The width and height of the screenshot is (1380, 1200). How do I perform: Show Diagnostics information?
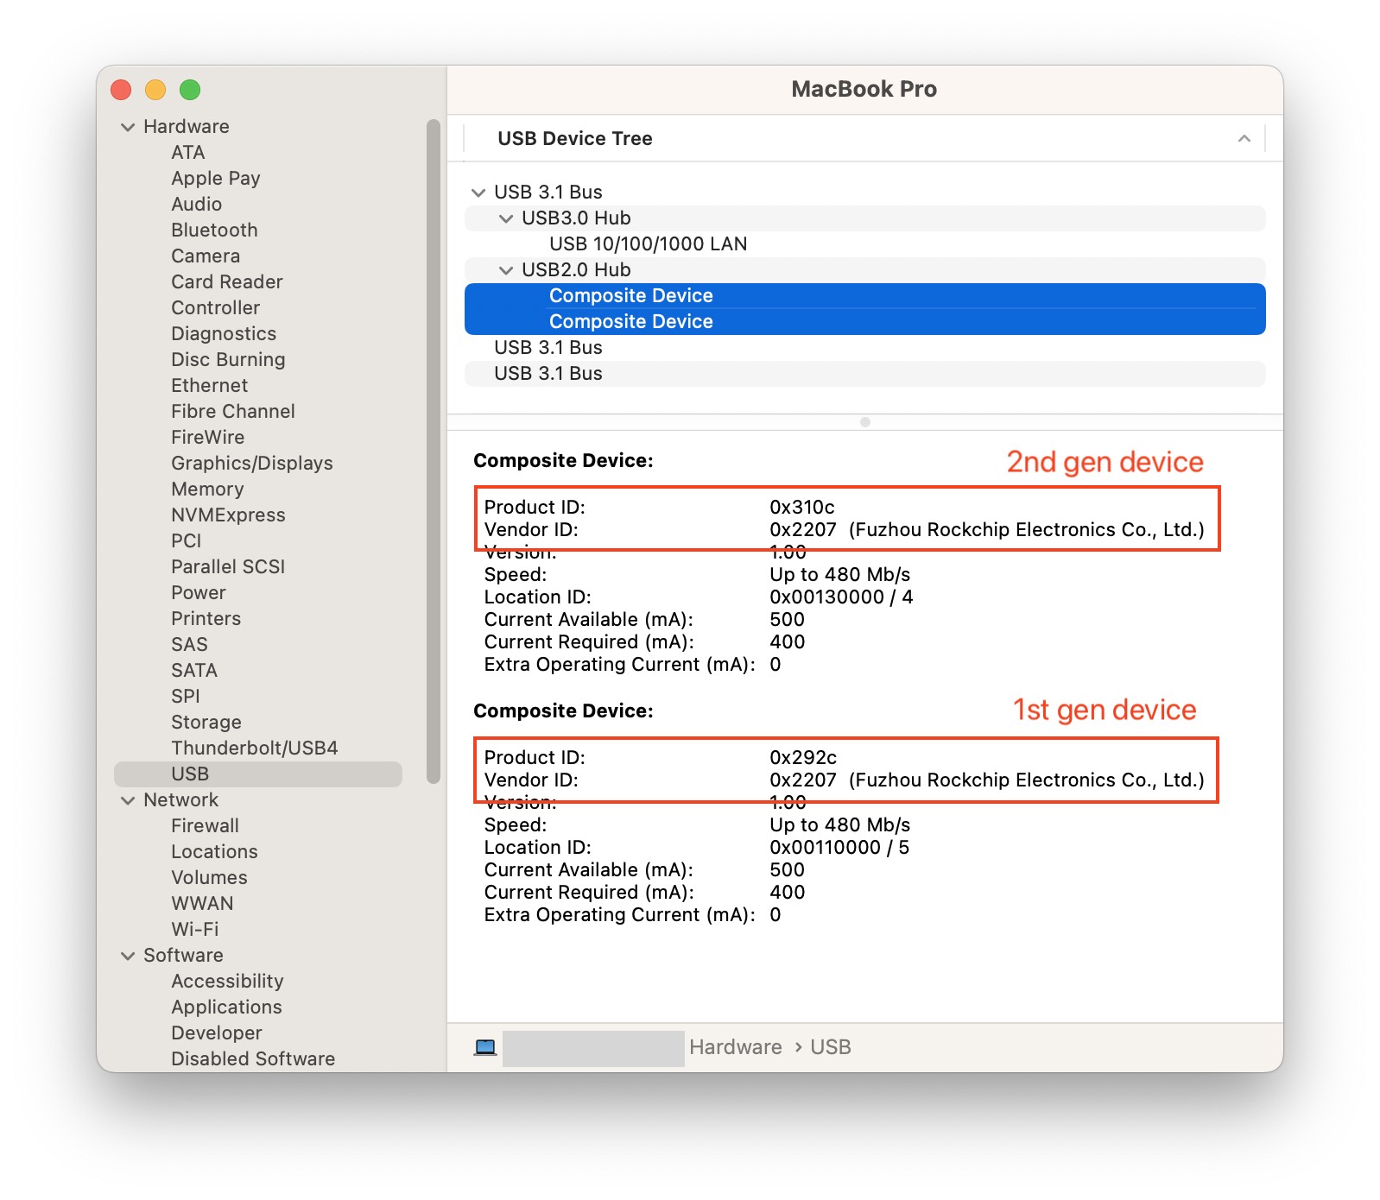[224, 334]
